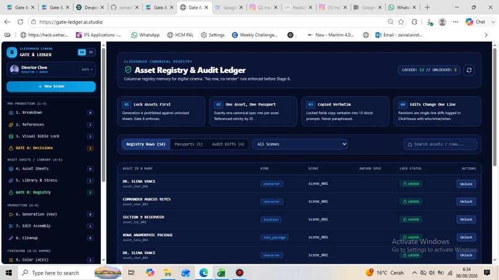
Task: Switch interface language to EN
Action: click(x=82, y=52)
